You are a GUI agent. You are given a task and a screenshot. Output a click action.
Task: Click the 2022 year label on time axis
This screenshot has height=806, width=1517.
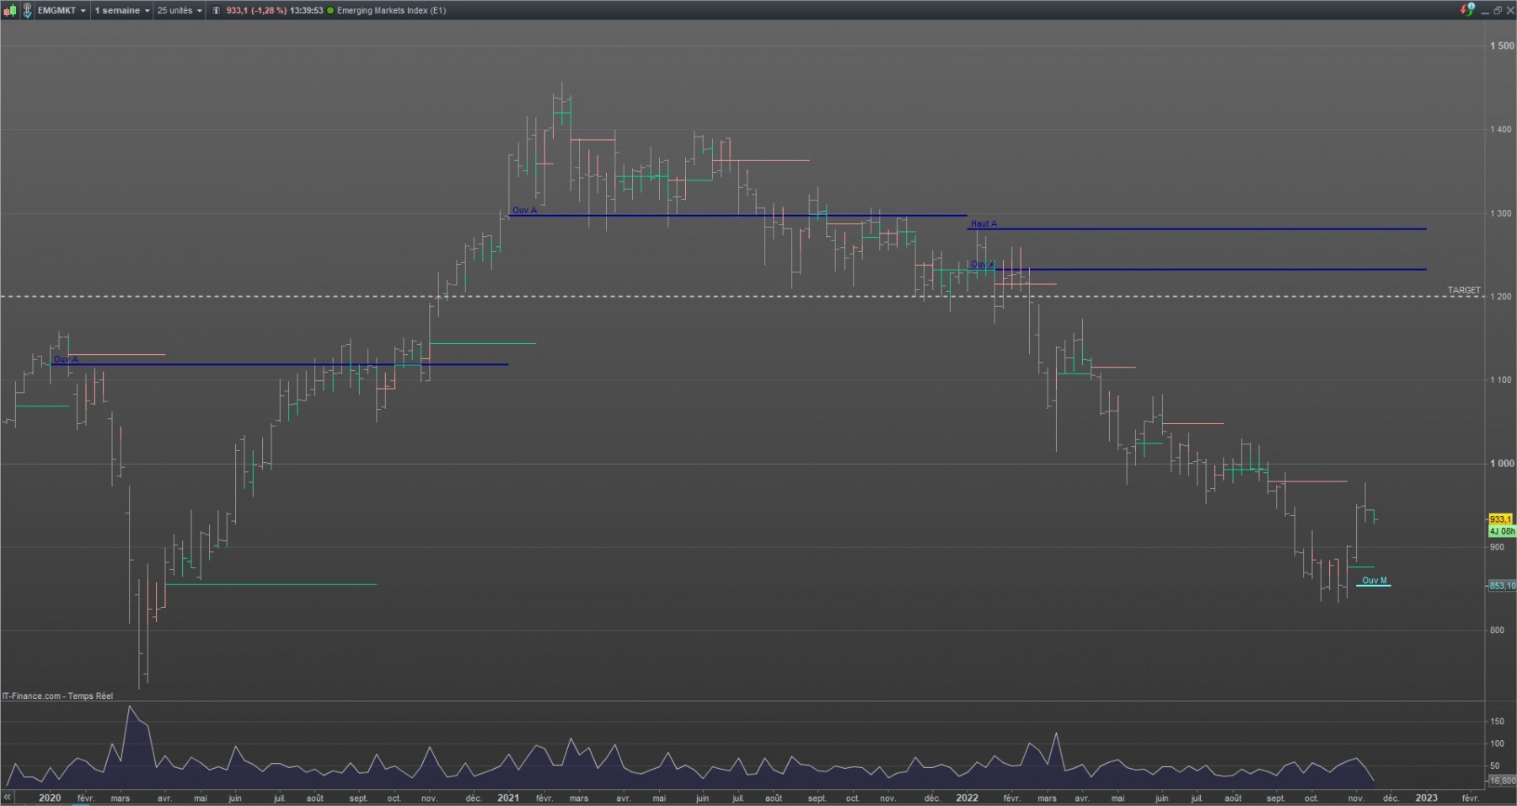click(967, 798)
